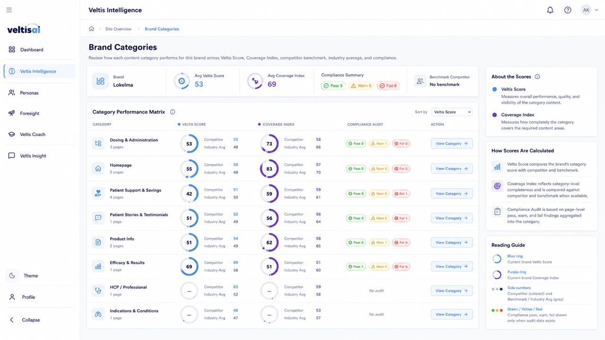Click the home breadcrumb icon
This screenshot has width=605, height=340.
(92, 29)
